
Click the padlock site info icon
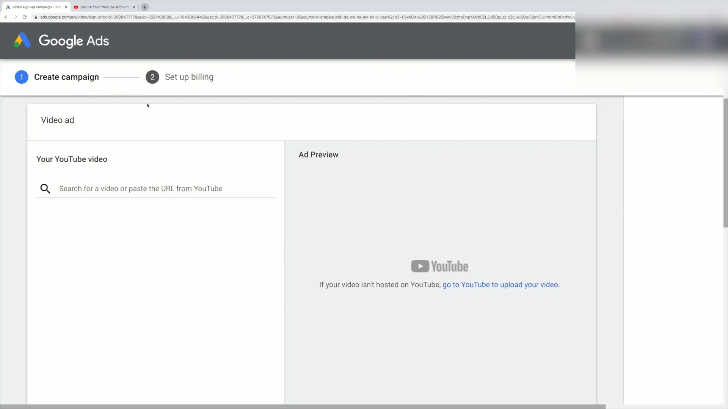point(36,17)
